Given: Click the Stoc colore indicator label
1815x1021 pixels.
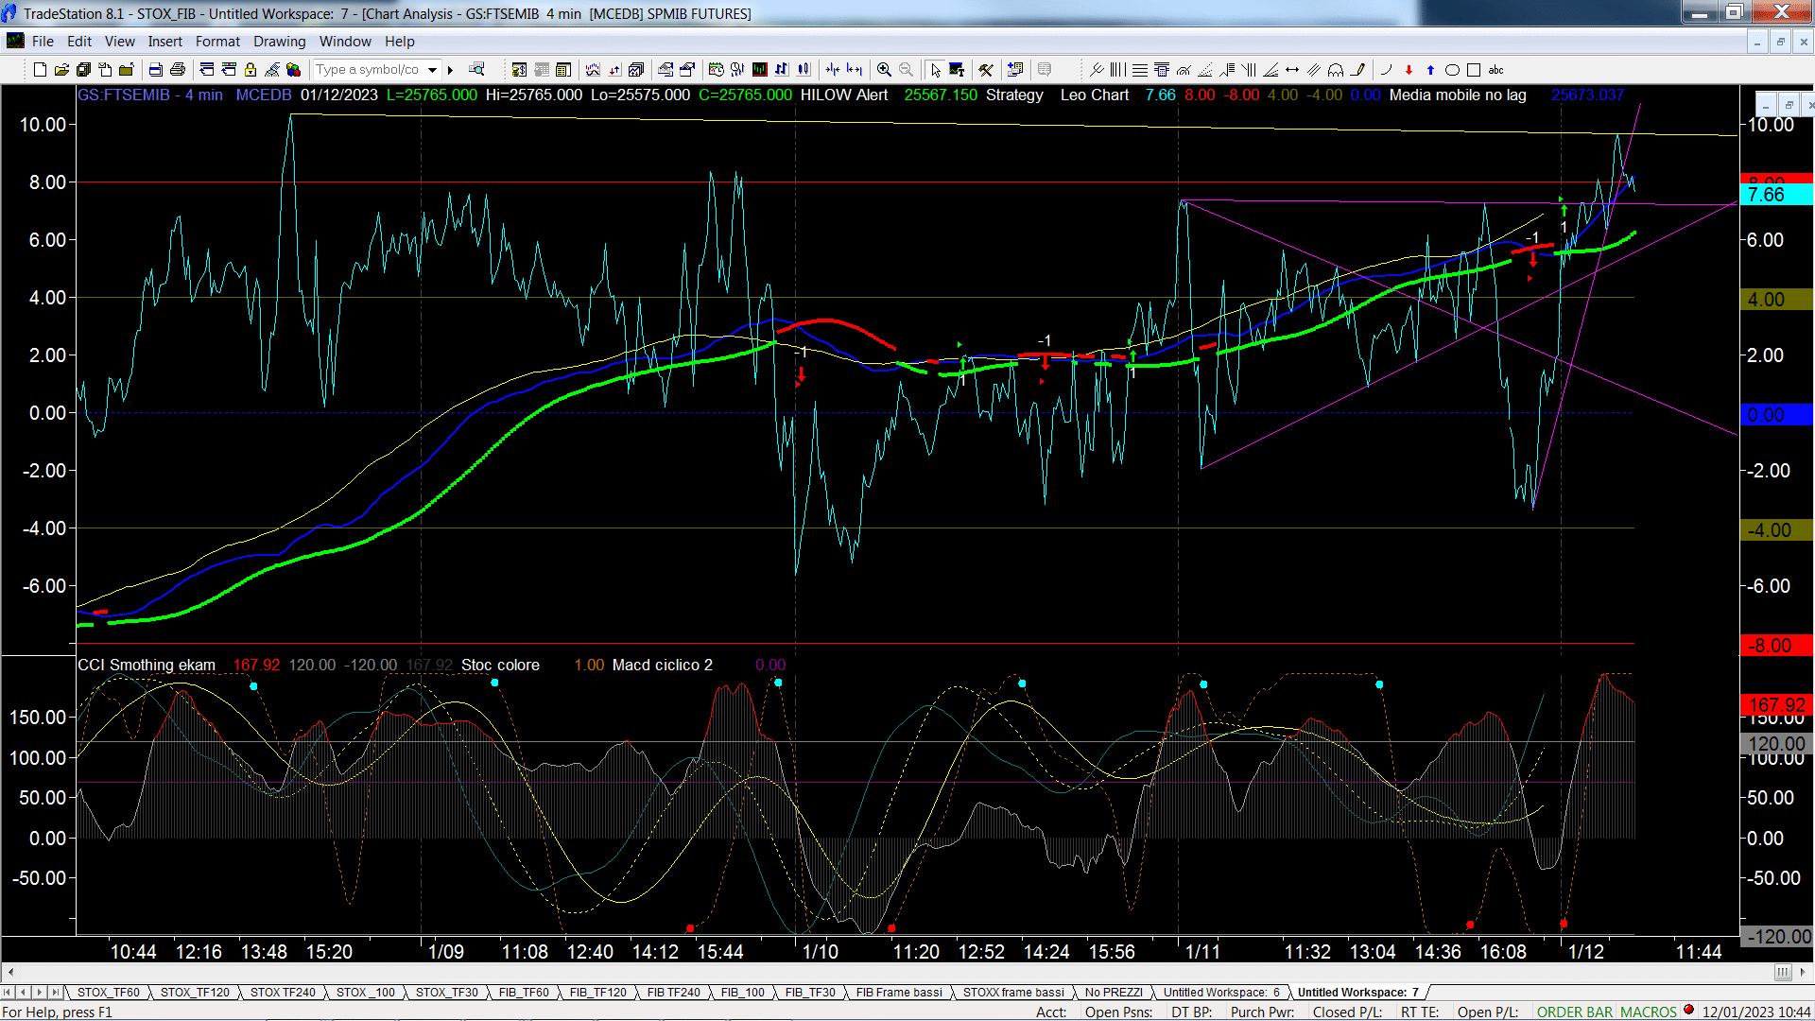Looking at the screenshot, I should (500, 666).
